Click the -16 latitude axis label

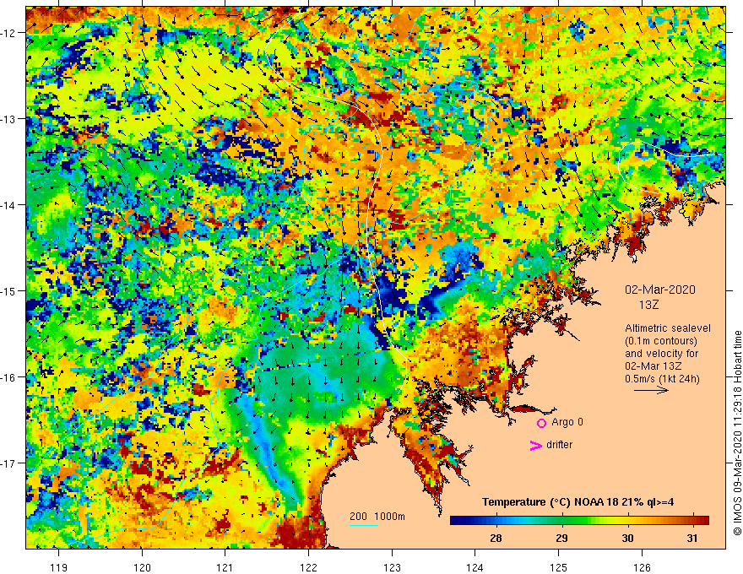pos(8,377)
